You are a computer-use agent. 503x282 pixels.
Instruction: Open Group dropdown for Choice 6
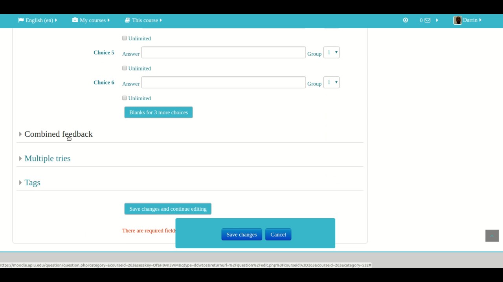[331, 82]
